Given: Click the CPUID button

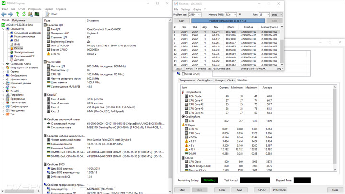Looking at the screenshot, I should (262, 190).
